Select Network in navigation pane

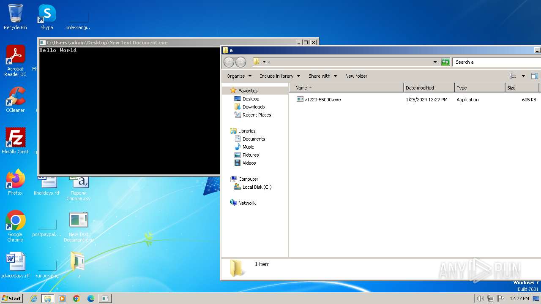(x=247, y=203)
